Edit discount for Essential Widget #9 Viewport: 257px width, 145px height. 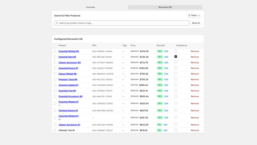pyautogui.click(x=166, y=51)
